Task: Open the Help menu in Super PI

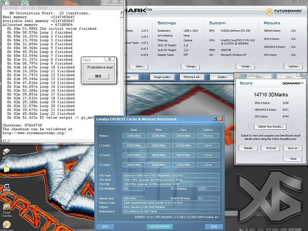Action: coord(43,8)
